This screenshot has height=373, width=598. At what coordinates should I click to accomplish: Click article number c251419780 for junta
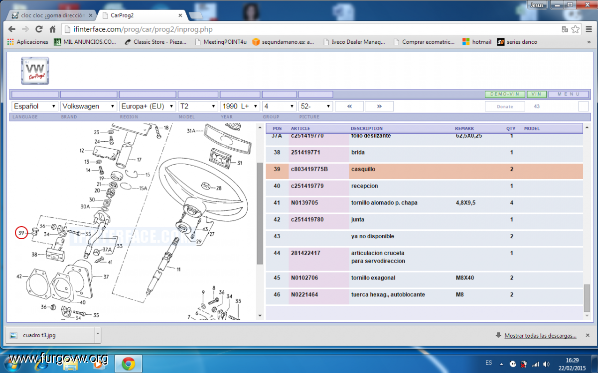point(307,220)
